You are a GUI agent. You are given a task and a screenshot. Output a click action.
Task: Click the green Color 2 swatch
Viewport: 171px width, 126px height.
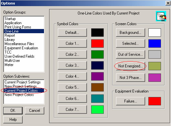coord(97,54)
